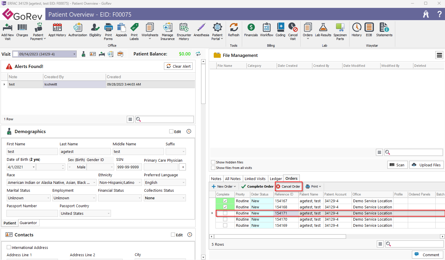
Task: Open Billing Workflow
Action: point(267,30)
